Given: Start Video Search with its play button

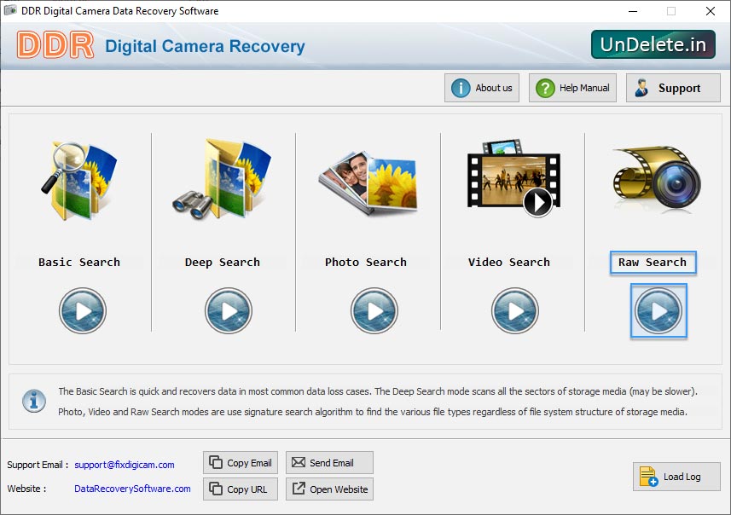Looking at the screenshot, I should pos(515,310).
